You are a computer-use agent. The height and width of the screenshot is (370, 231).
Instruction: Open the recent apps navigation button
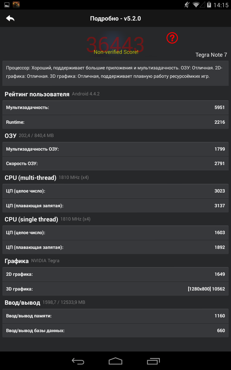click(x=153, y=361)
